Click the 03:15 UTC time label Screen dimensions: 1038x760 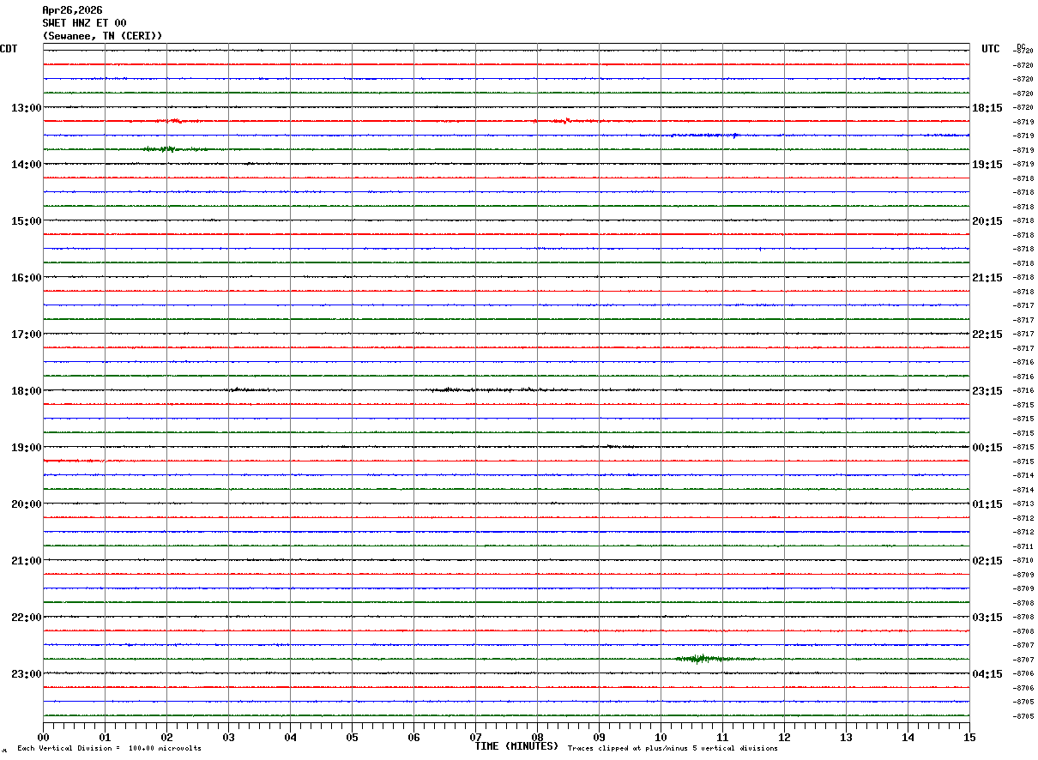click(x=987, y=618)
